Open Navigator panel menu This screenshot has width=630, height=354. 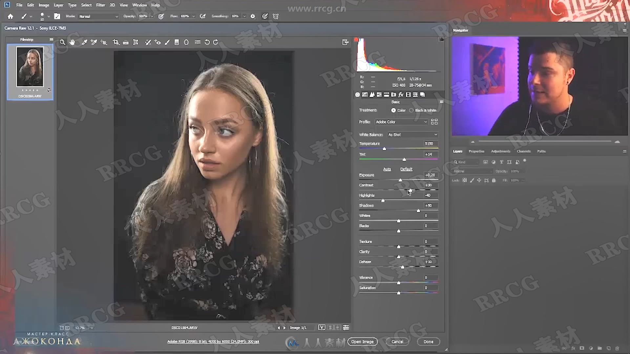[x=624, y=30]
